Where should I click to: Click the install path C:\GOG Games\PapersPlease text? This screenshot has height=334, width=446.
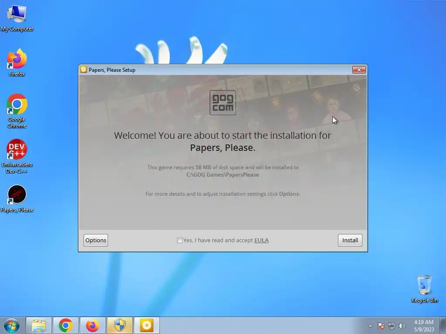point(223,175)
